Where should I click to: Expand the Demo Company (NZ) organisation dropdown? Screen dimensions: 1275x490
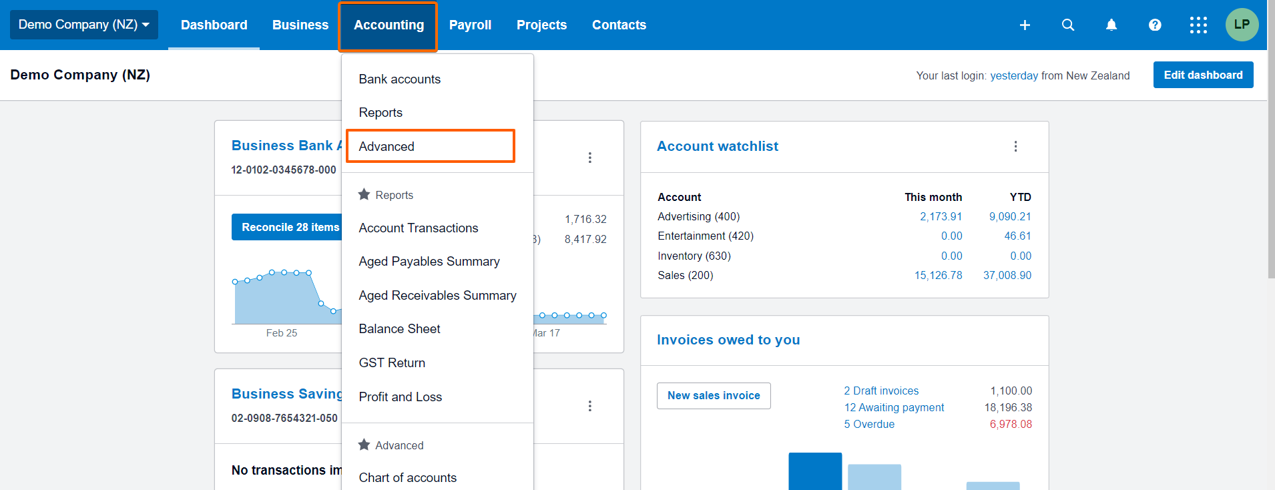tap(84, 25)
